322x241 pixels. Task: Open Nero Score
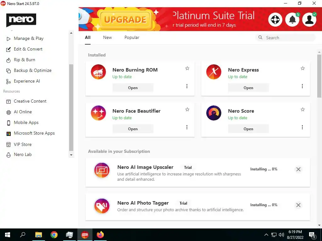point(248,129)
